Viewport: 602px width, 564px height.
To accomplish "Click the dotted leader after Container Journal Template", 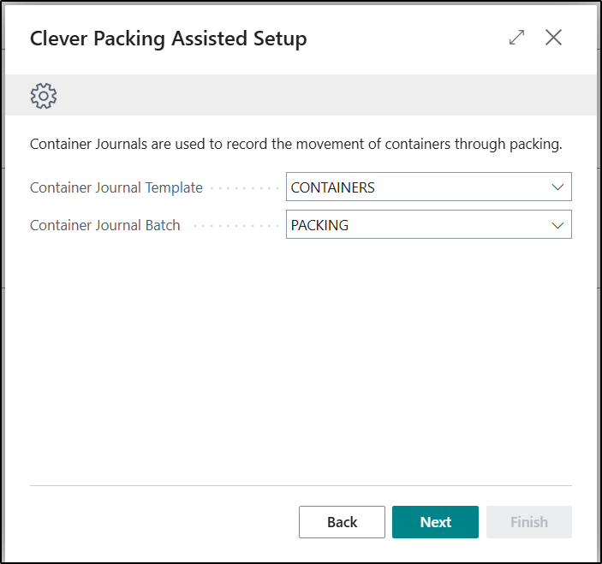I will (x=244, y=188).
